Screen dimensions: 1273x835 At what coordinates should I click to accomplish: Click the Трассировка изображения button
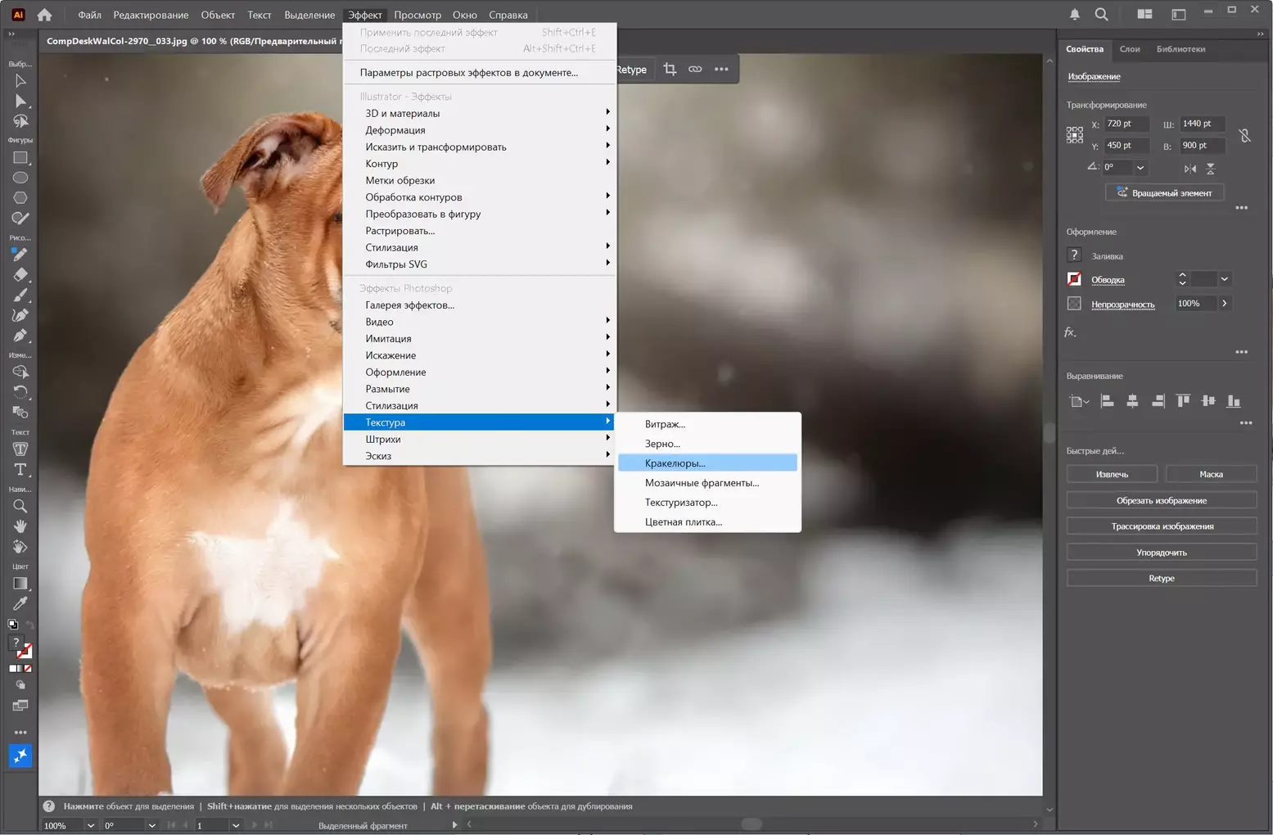coord(1161,526)
